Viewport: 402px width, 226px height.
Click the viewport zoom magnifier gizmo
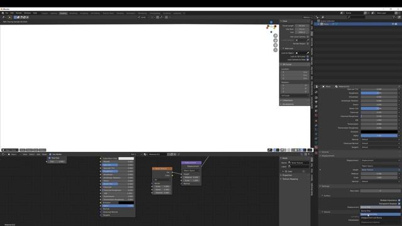[x=275, y=36]
